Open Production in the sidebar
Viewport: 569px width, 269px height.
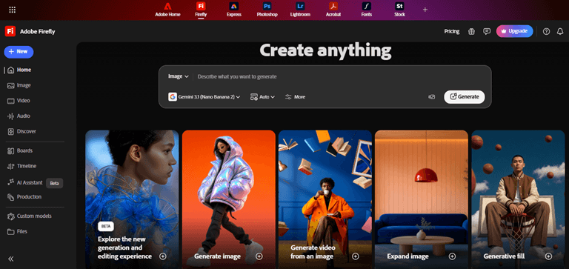point(24,197)
